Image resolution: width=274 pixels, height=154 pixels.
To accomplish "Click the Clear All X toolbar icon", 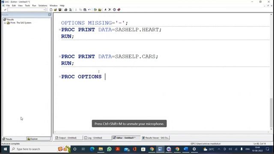I will (110, 9).
